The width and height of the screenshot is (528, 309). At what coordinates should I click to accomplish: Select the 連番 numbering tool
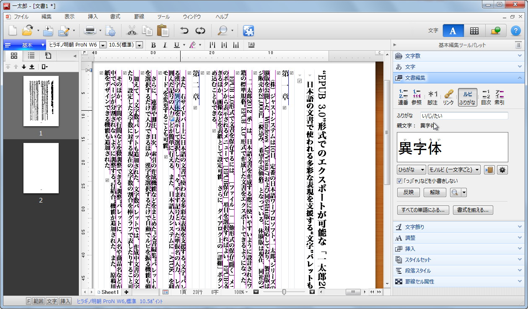(403, 97)
